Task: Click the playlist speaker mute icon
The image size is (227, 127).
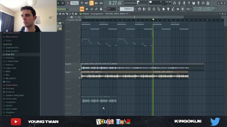Action: coord(60,14)
